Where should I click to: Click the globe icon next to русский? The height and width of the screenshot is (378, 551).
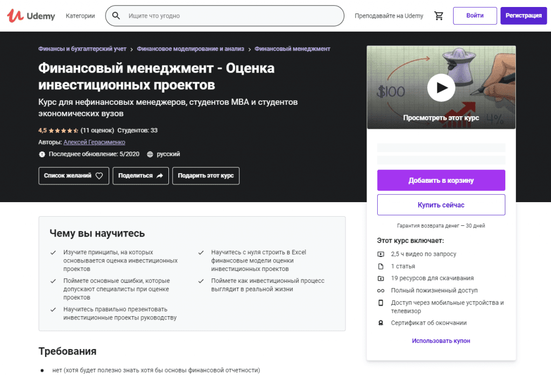tap(150, 154)
